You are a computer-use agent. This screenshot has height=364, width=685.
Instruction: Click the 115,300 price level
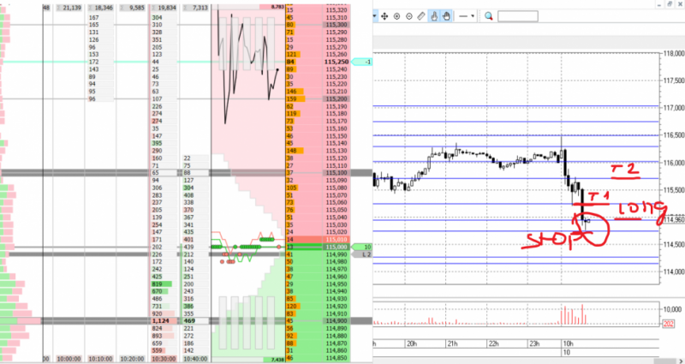(337, 25)
